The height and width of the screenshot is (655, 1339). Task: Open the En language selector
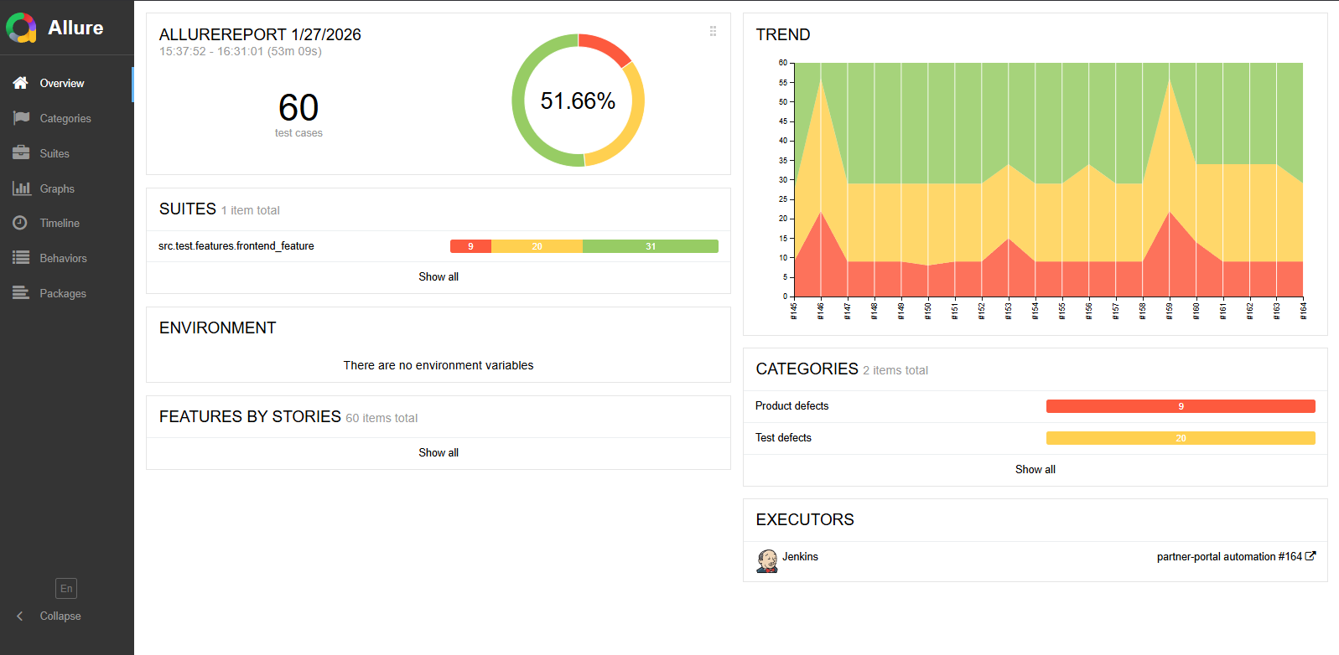(x=66, y=588)
